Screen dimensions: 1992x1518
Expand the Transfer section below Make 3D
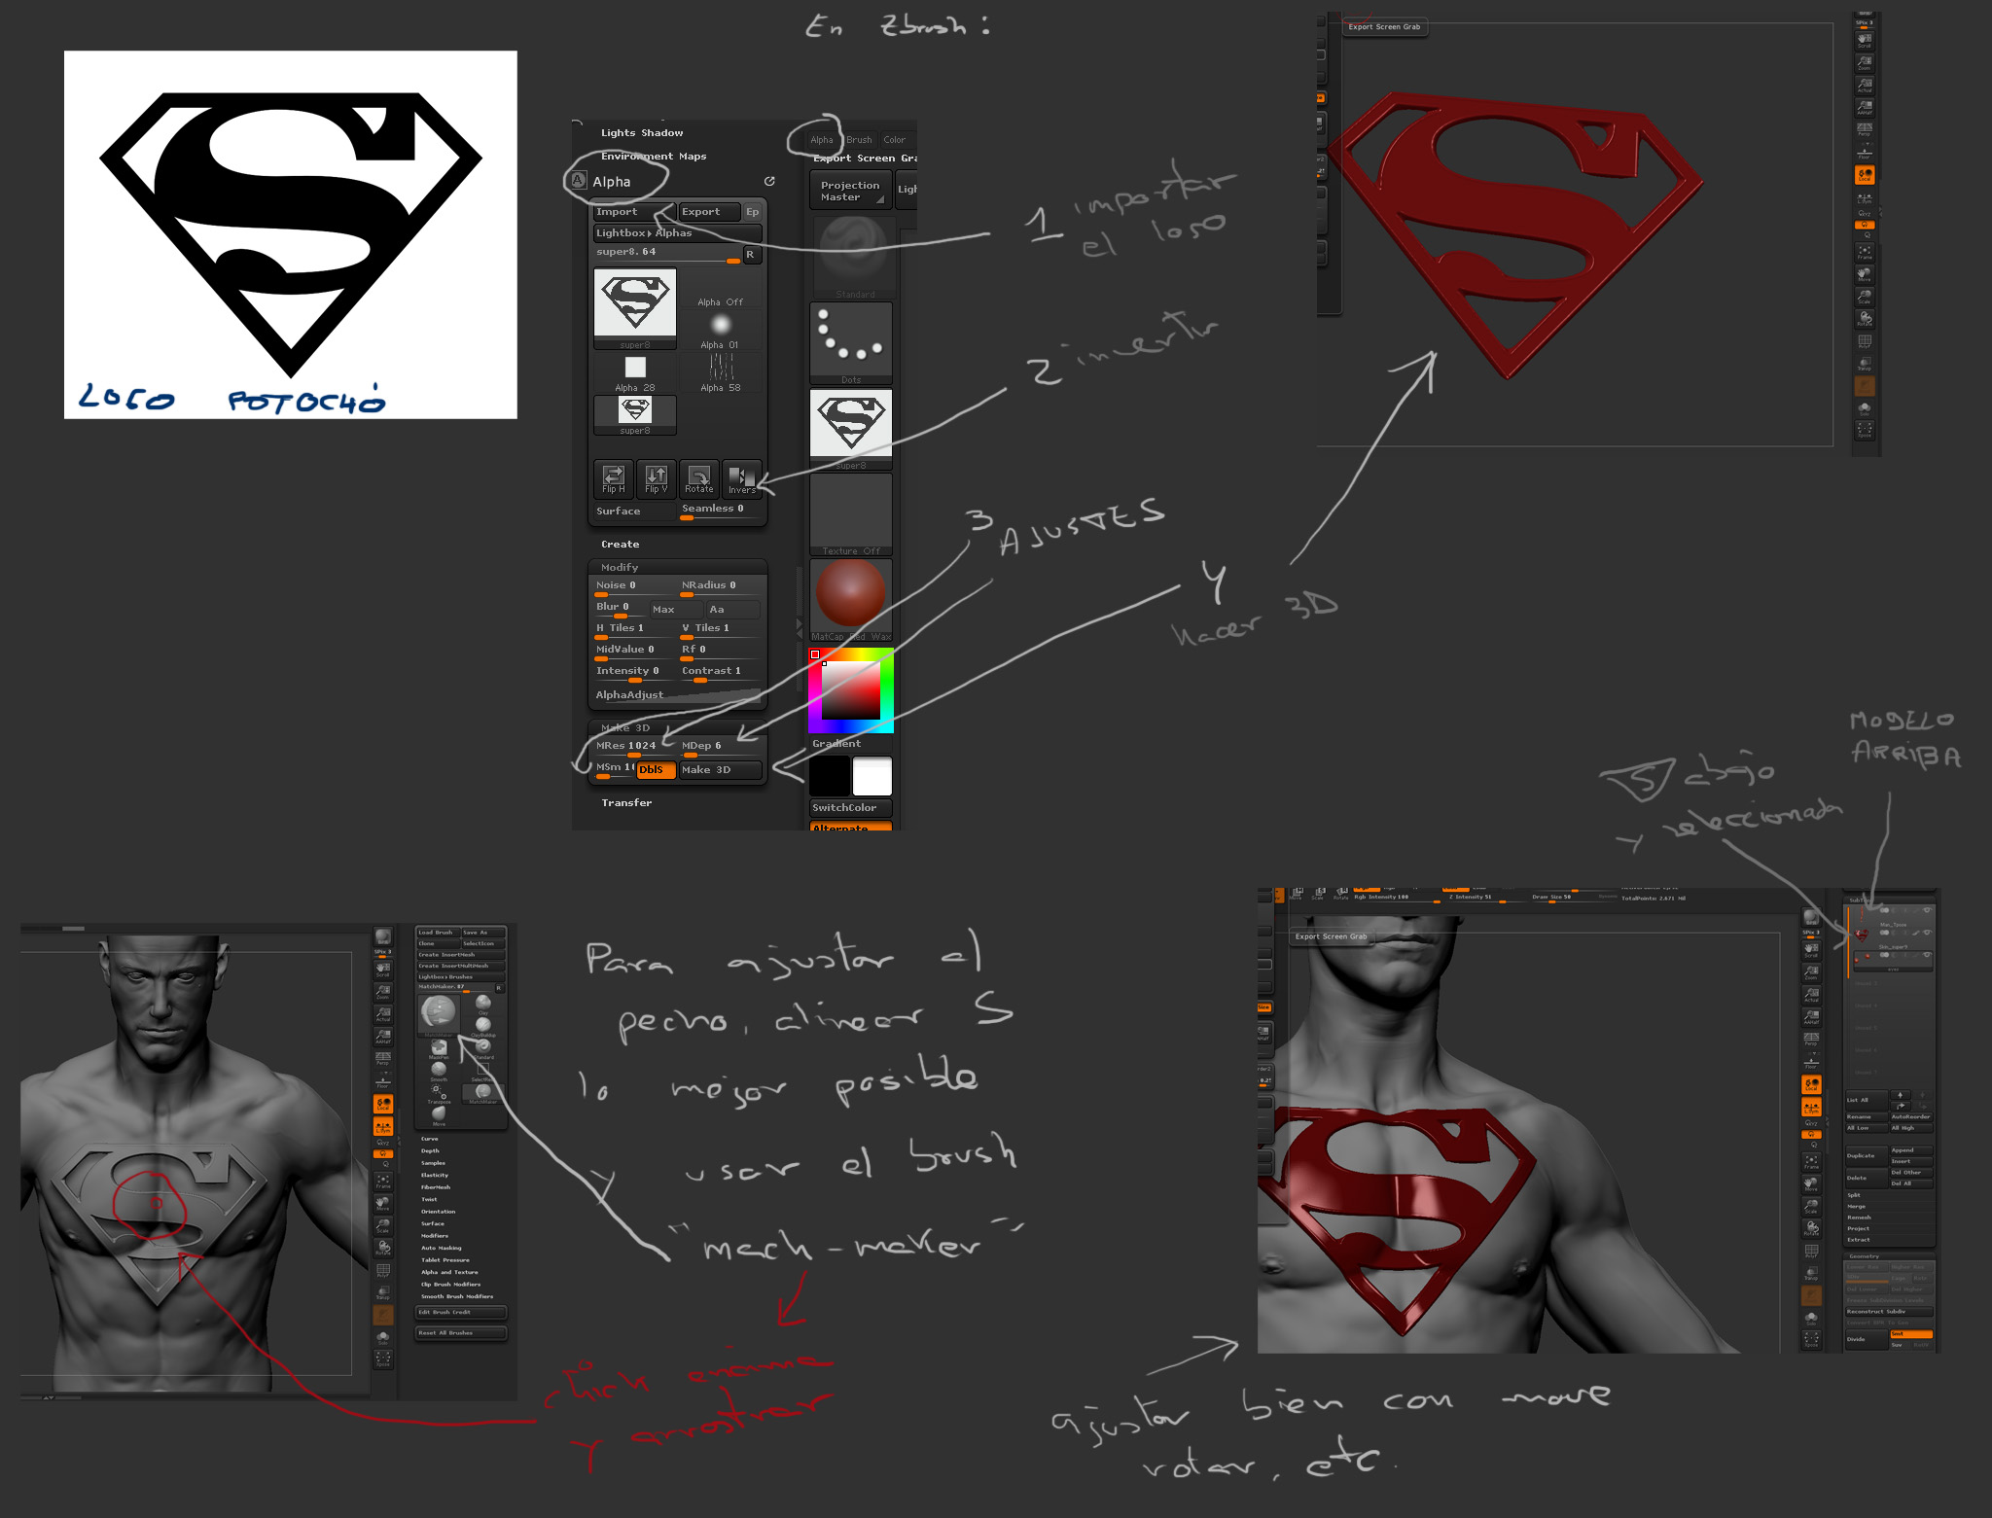click(626, 803)
